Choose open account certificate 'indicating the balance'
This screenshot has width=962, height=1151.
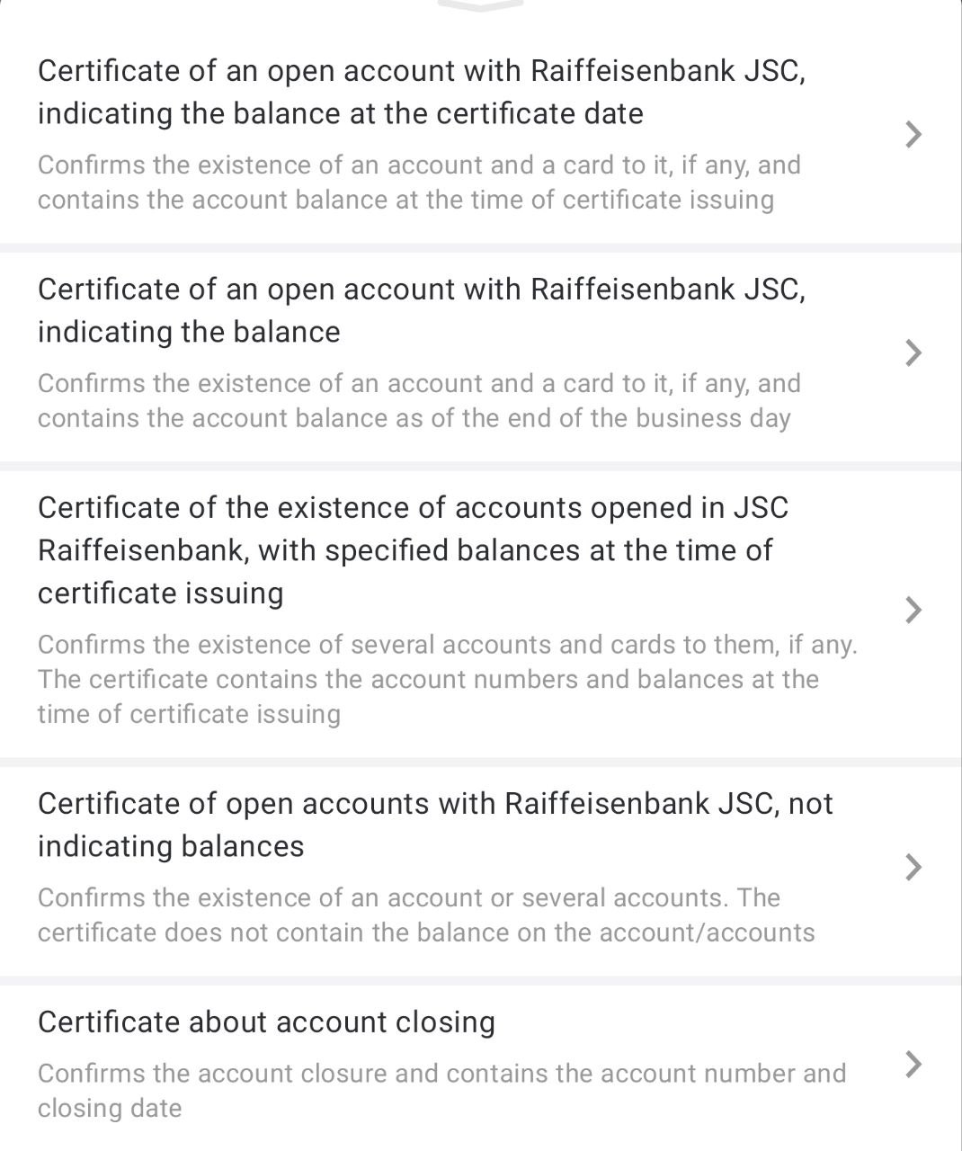421,310
